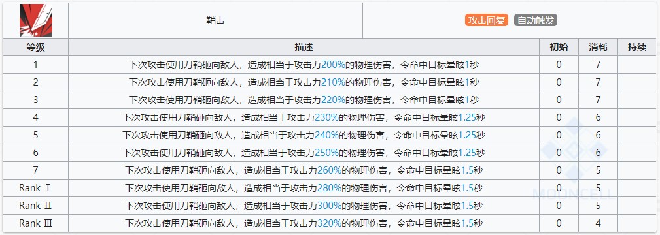Click 消耗 value 7 in level 1 row
The height and width of the screenshot is (235, 660).
click(598, 65)
